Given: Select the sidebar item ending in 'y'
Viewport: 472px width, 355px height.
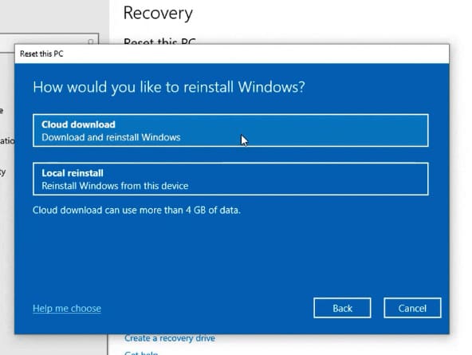Looking at the screenshot, I should click(2, 172).
